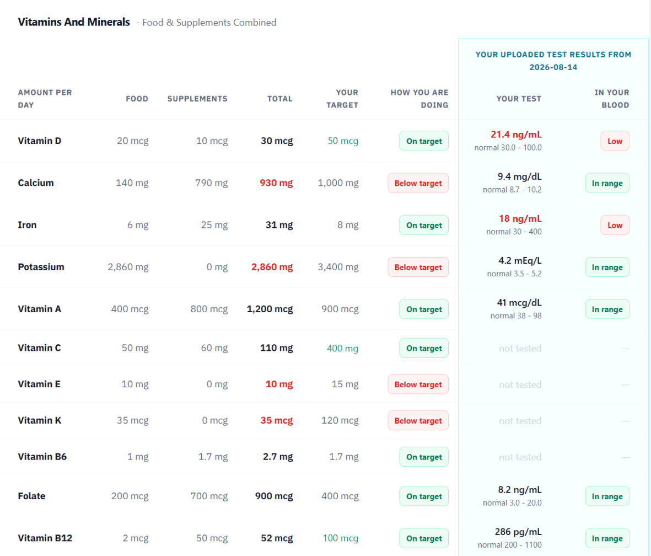Click Vitamin B12 In range badge

pos(607,538)
